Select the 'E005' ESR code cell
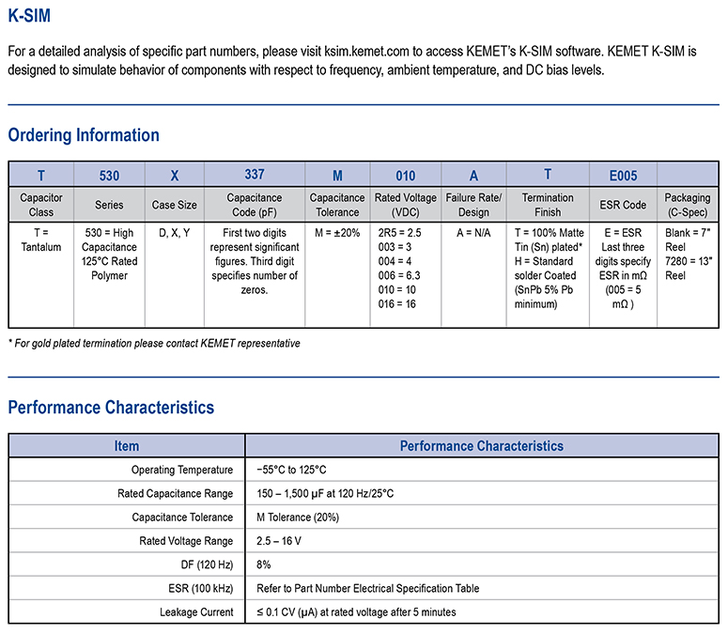The width and height of the screenshot is (728, 634). 623,176
